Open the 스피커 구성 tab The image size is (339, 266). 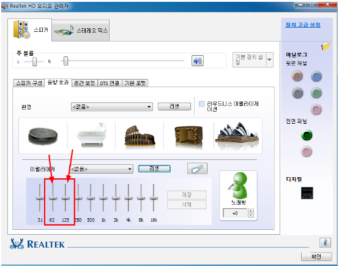click(29, 83)
